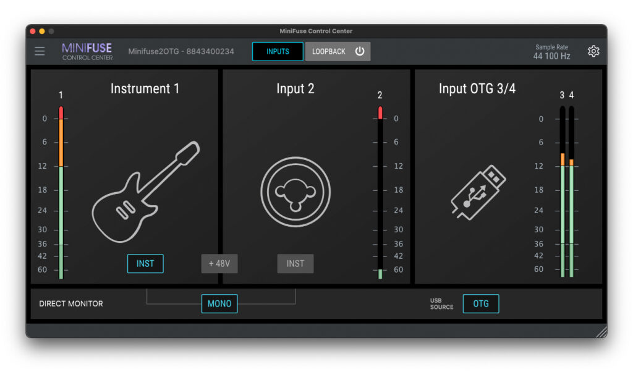Click the USB stick icon
The height and width of the screenshot is (380, 633).
478,192
